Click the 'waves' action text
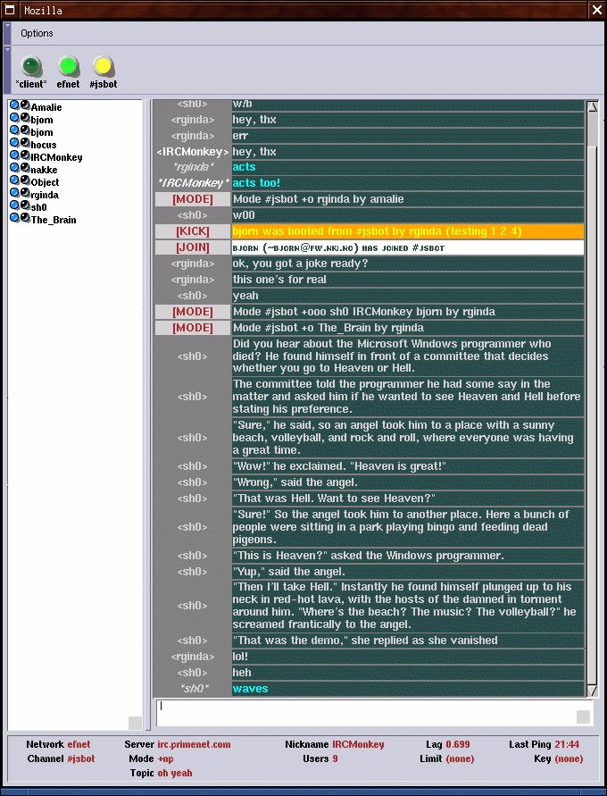 pos(250,689)
